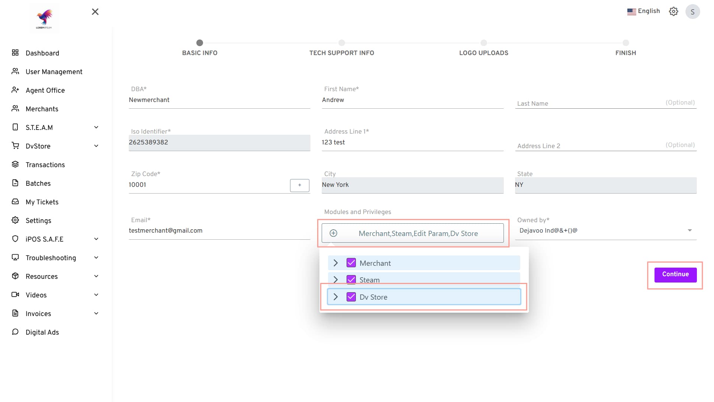Click the Address Line 2 field

606,146
